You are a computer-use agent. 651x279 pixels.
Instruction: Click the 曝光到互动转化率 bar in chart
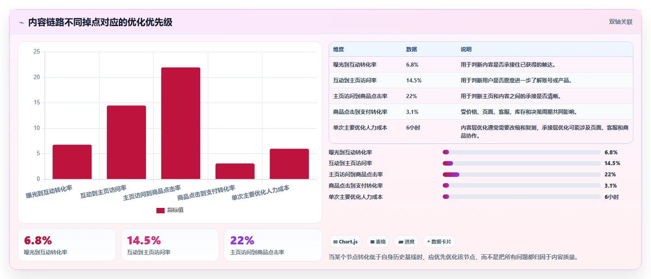coord(72,162)
